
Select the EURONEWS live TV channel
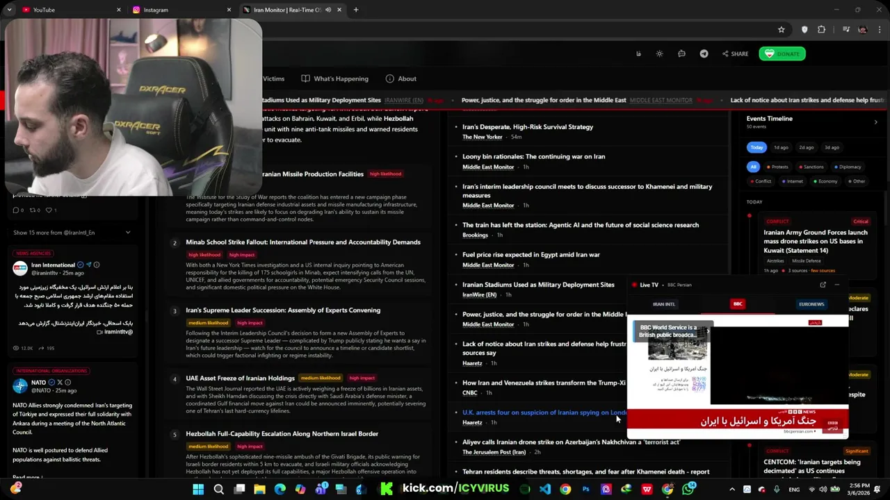coord(811,303)
